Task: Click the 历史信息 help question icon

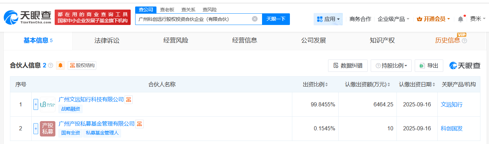Action: 465,41
